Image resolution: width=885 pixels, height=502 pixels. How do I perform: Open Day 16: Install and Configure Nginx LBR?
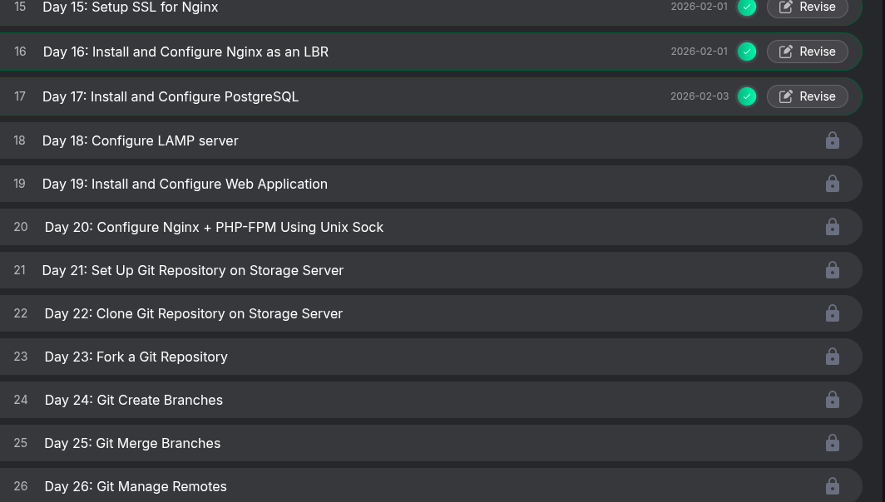(x=185, y=52)
